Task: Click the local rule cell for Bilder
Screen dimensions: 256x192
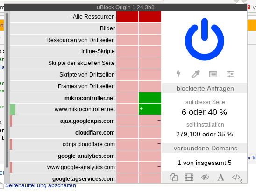Action: tap(150, 28)
